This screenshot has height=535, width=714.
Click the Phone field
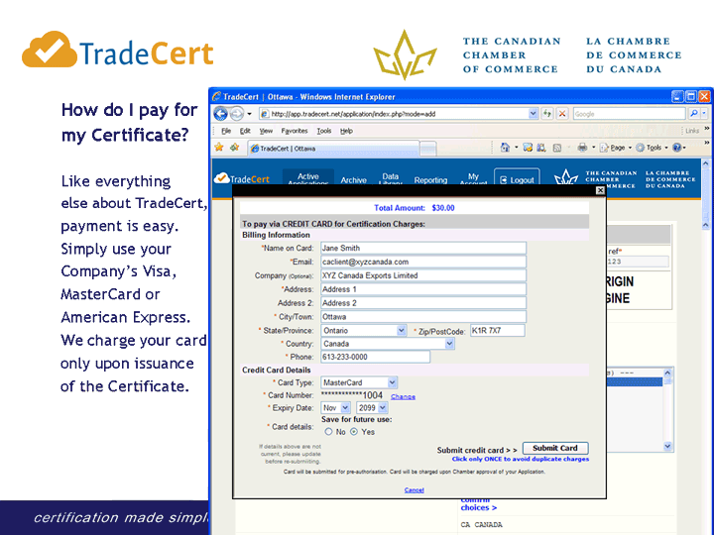coord(375,357)
